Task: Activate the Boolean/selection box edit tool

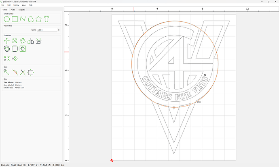Action: (31, 73)
